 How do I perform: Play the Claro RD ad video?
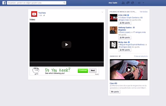tap(129, 70)
